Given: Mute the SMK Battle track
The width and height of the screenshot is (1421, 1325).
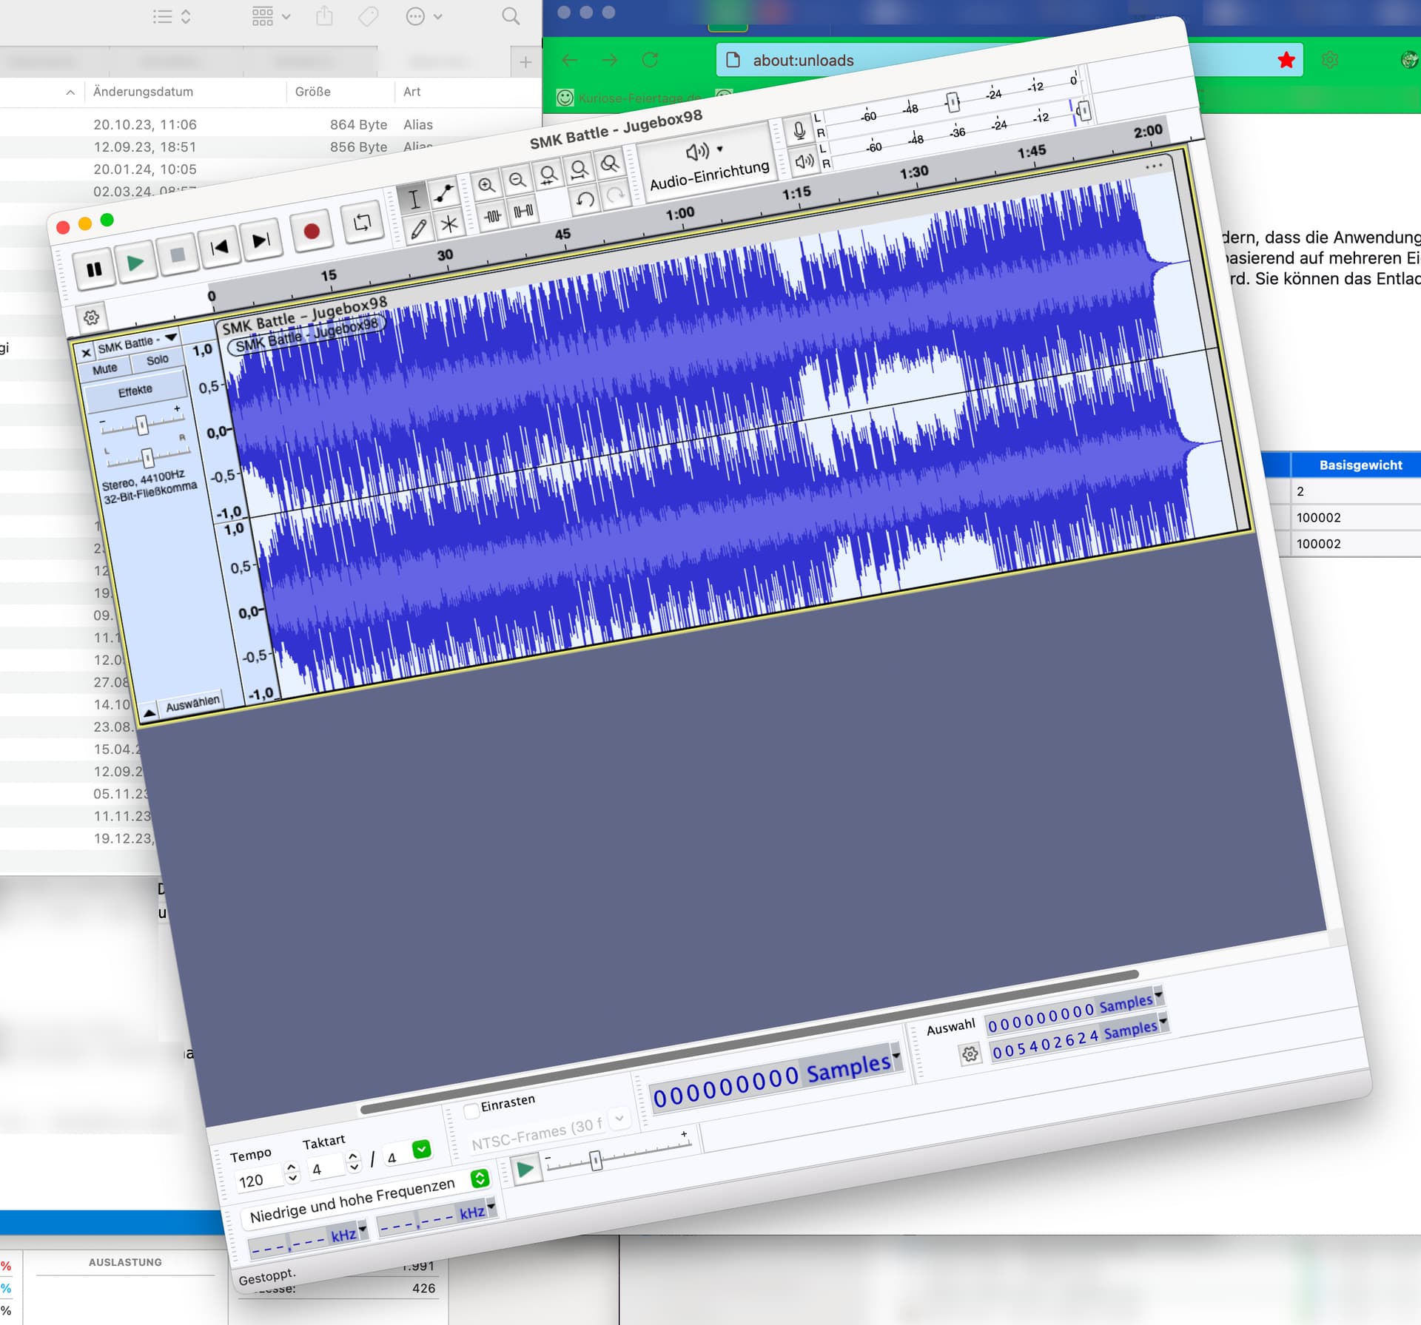Looking at the screenshot, I should point(104,368).
